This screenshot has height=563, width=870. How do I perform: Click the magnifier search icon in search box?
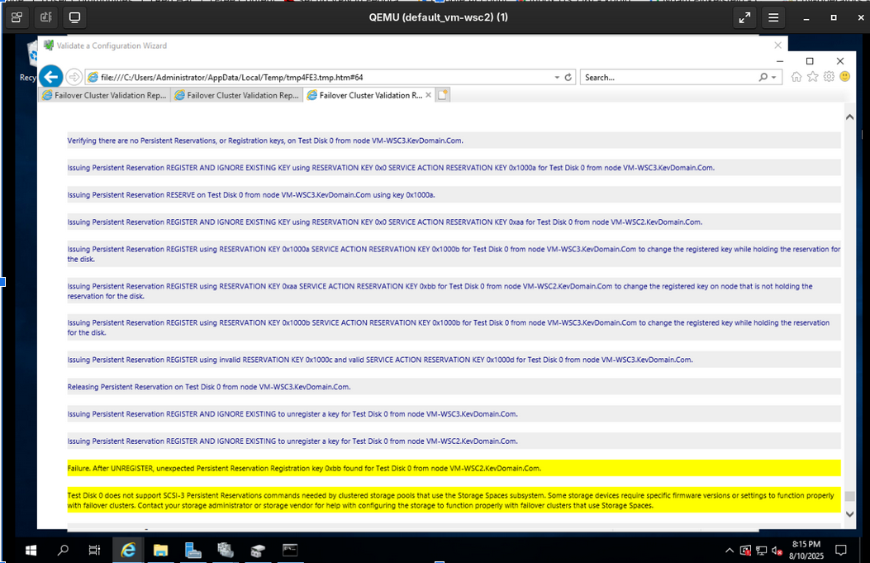[763, 77]
